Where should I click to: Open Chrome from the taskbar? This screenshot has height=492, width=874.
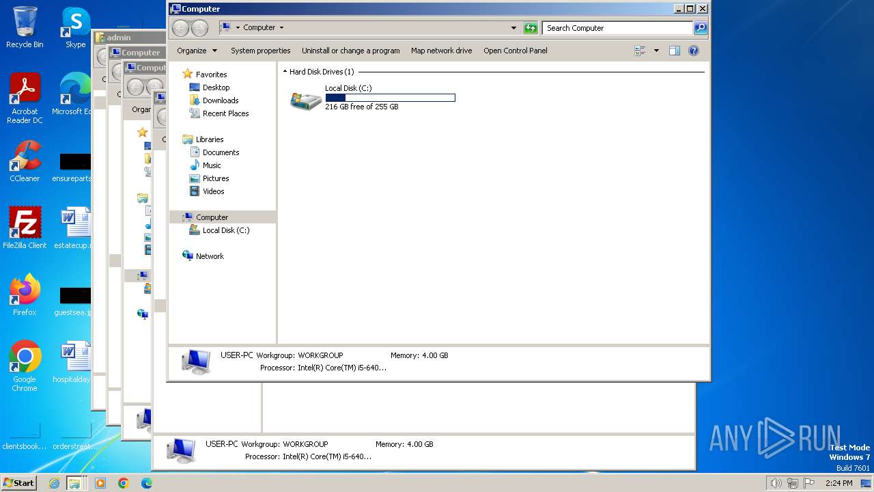(124, 483)
